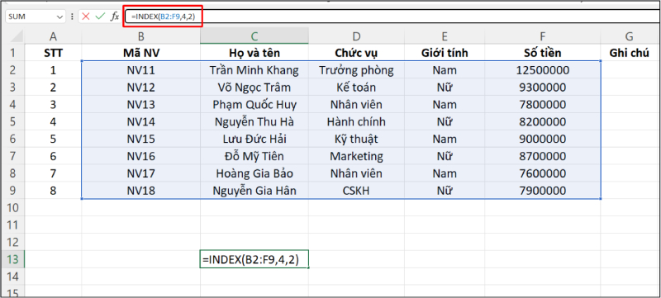Select column A header
The image size is (661, 298).
point(53,36)
